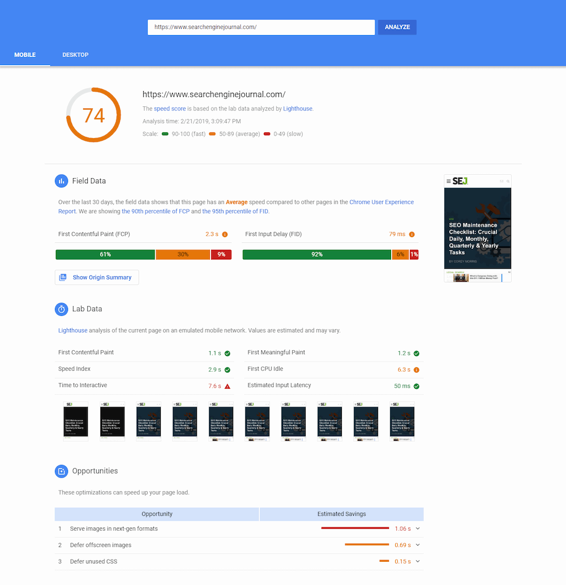Open Chrome User Experience Report link
Image resolution: width=566 pixels, height=585 pixels.
pos(381,202)
